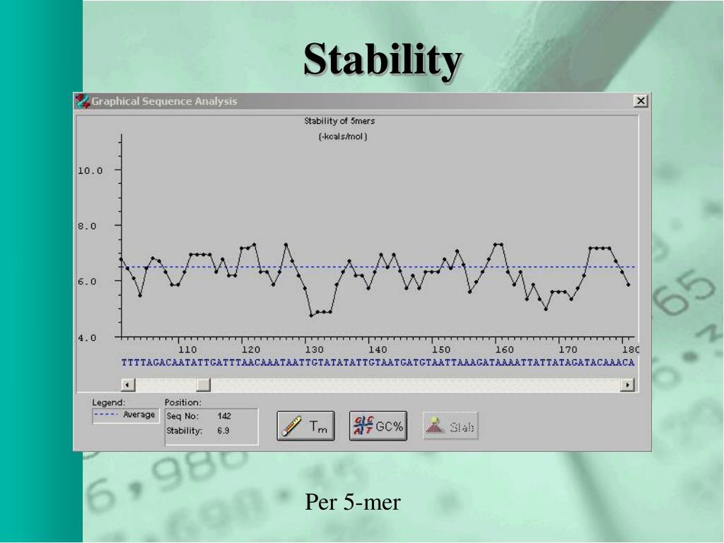Click the DNA sequence text below the chart
724x543 pixels.
point(378,363)
